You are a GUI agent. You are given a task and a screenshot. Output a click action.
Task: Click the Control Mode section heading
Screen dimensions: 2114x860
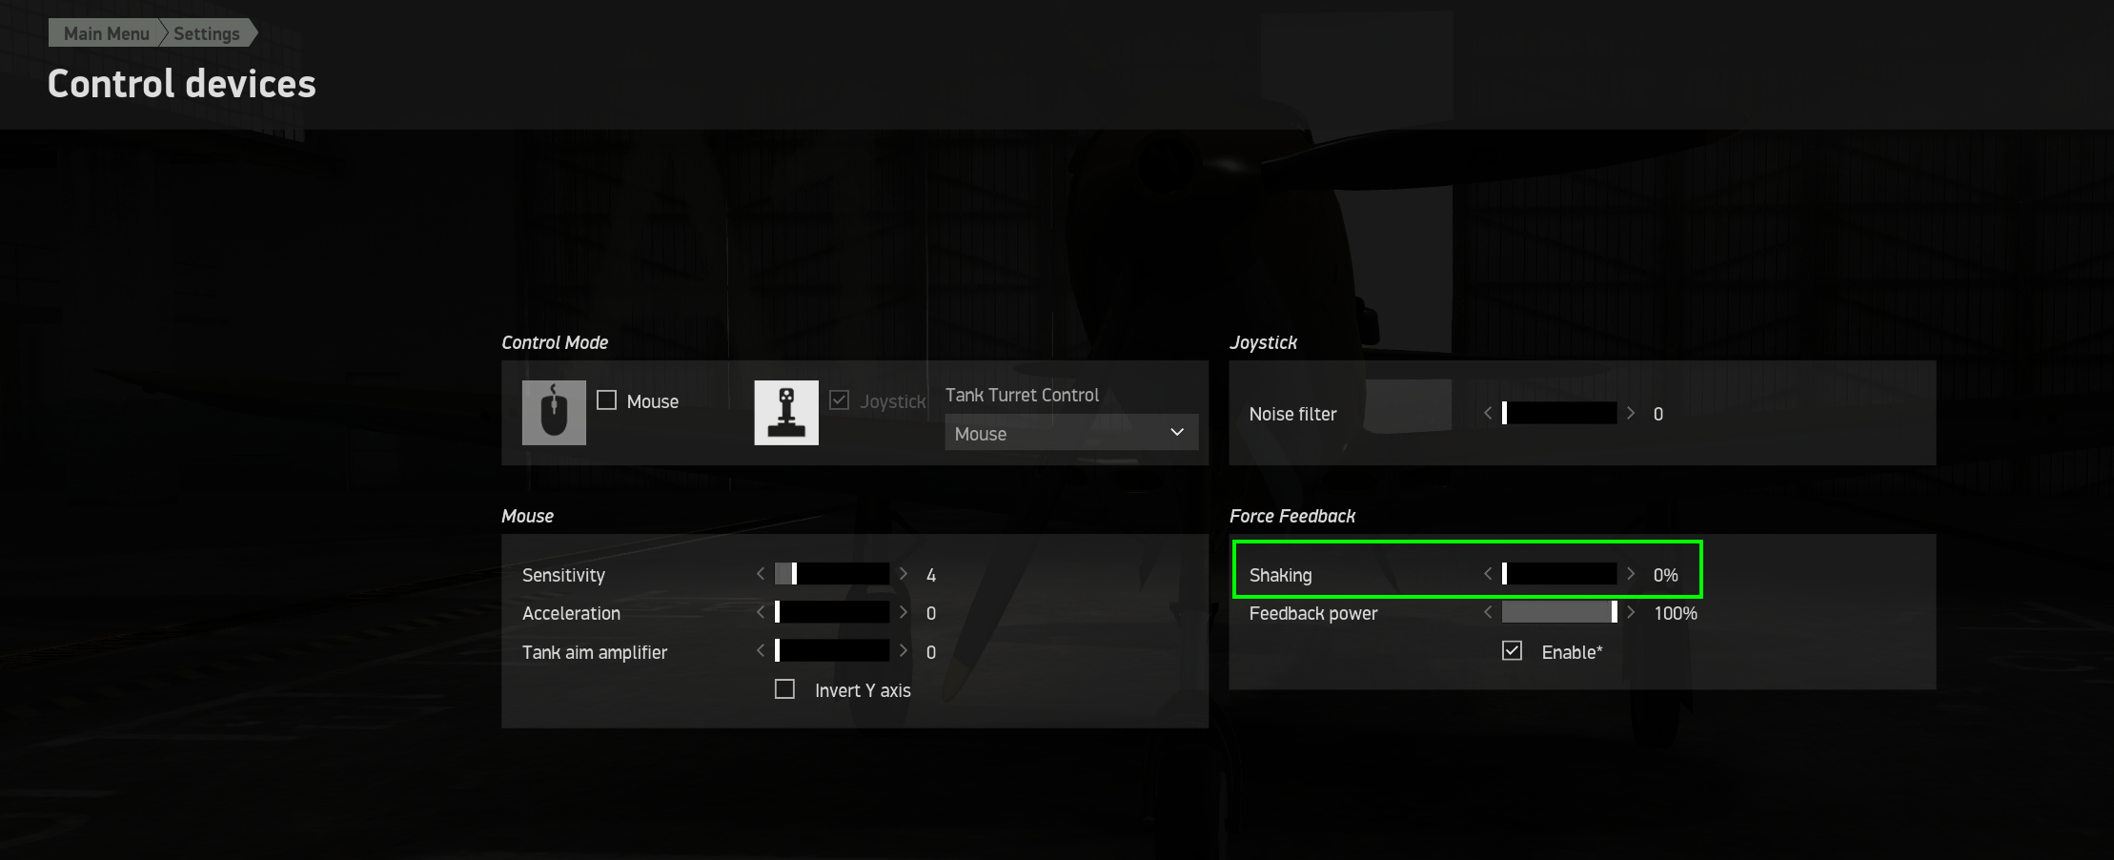(555, 342)
